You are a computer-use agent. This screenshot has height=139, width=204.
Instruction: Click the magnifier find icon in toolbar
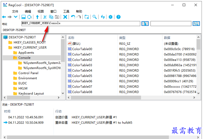coord(95,17)
